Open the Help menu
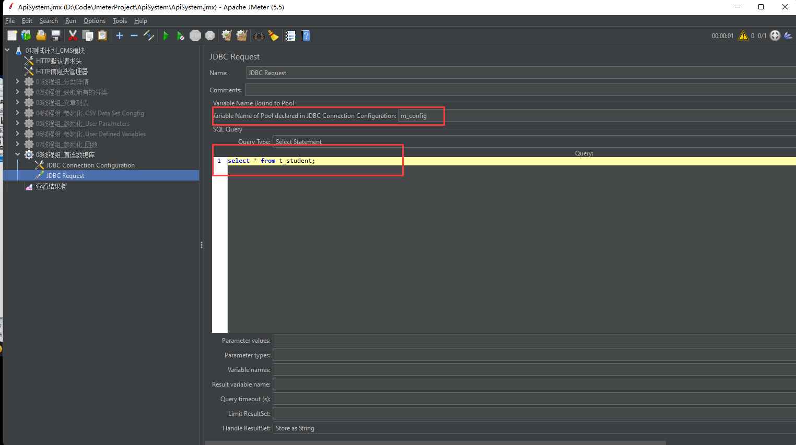 pyautogui.click(x=141, y=21)
